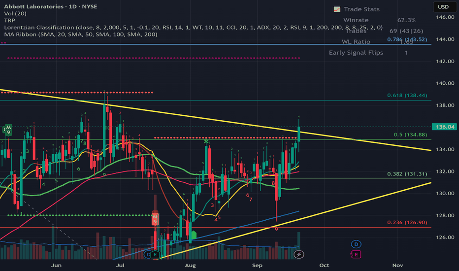Viewport: 459px width, 271px height.
Task: Click the upcoming earnings 'E' marker near October
Action: tap(356, 255)
